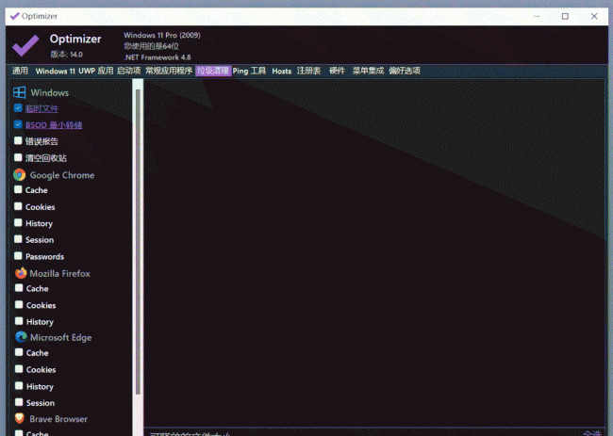613x436 pixels.
Task: Uncheck the 临时文件 checkbox
Action: 18,108
